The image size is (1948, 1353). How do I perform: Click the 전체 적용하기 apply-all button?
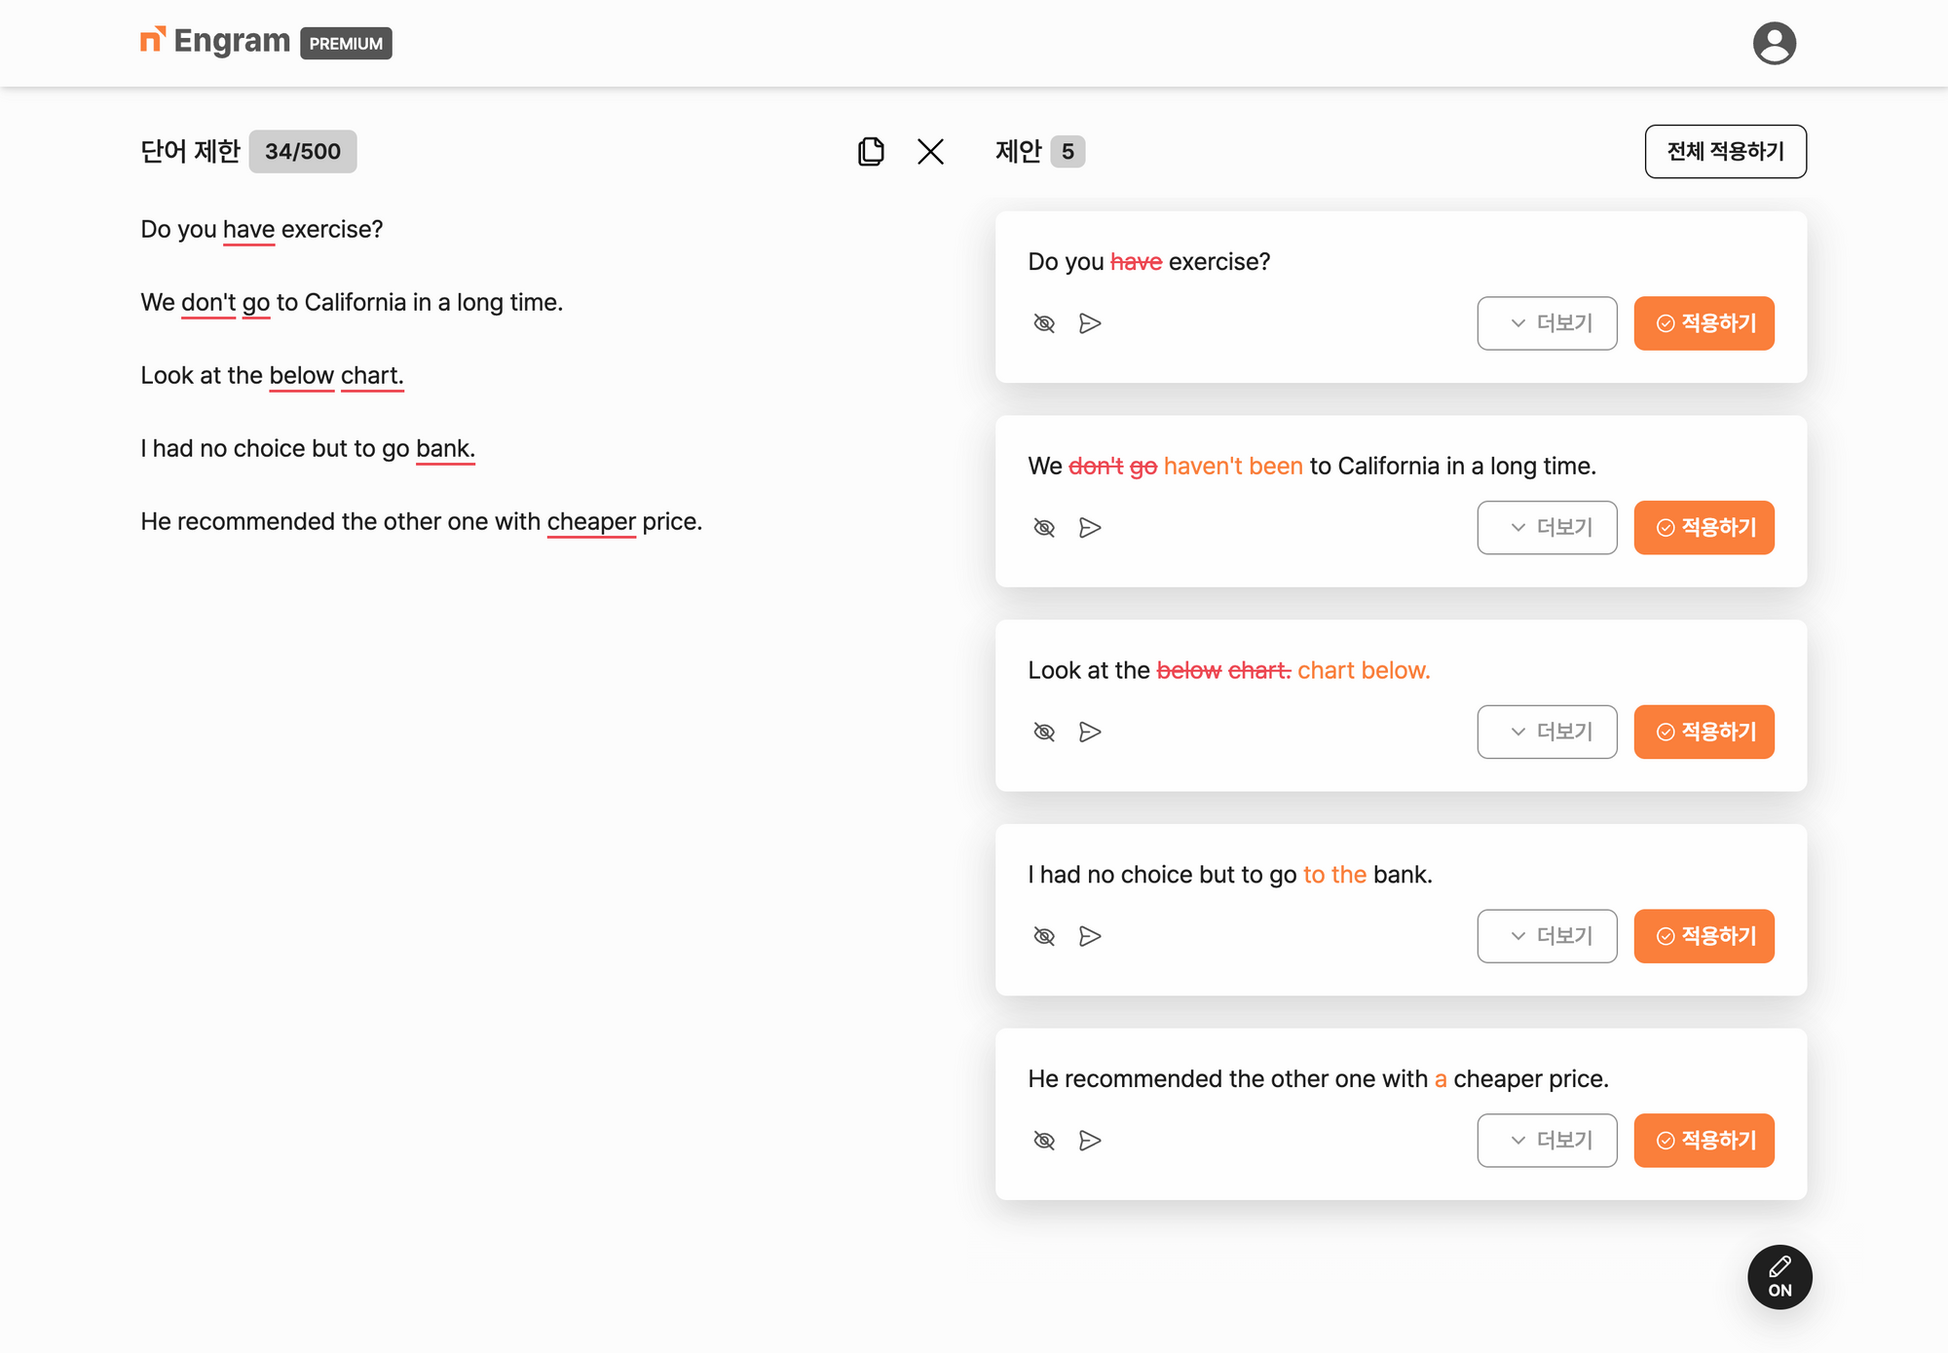point(1725,151)
